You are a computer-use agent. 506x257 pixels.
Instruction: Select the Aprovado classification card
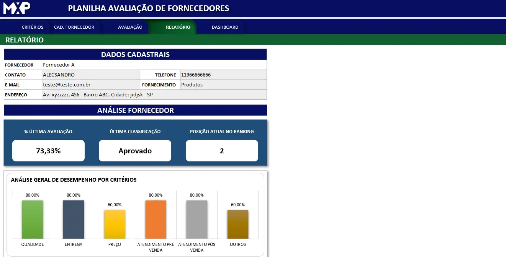[x=135, y=151]
